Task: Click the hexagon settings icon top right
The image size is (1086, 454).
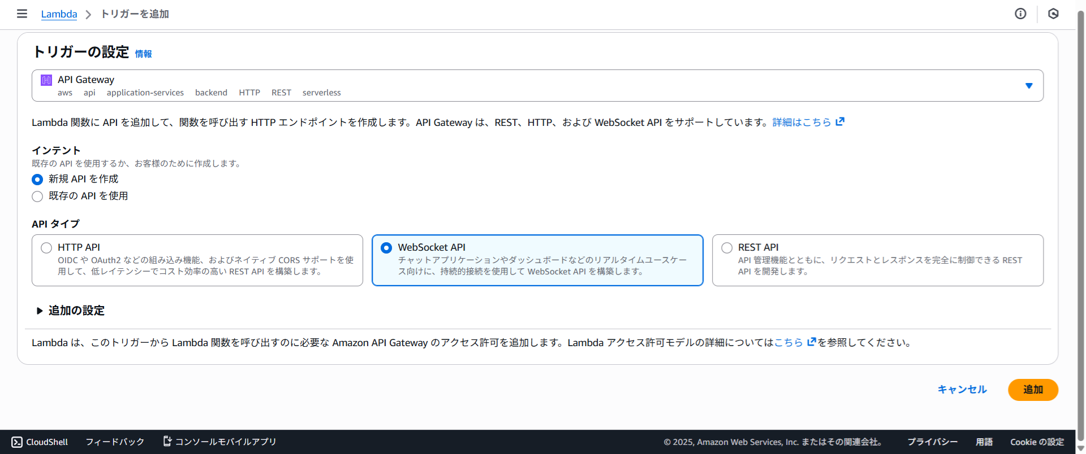Action: (1053, 14)
